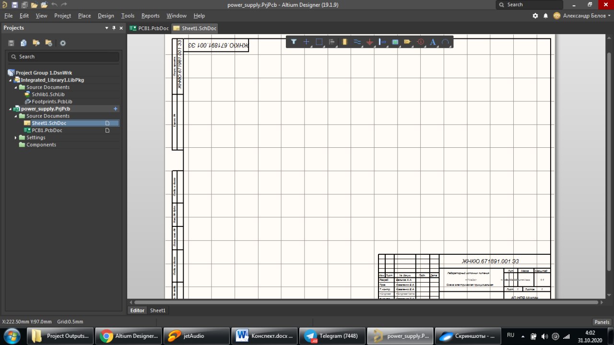This screenshot has height=345, width=614.
Task: Click the selection filter funnel icon
Action: [294, 42]
